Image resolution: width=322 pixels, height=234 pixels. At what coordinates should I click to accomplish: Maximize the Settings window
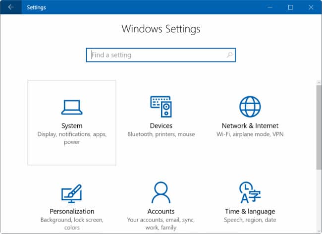pyautogui.click(x=290, y=7)
